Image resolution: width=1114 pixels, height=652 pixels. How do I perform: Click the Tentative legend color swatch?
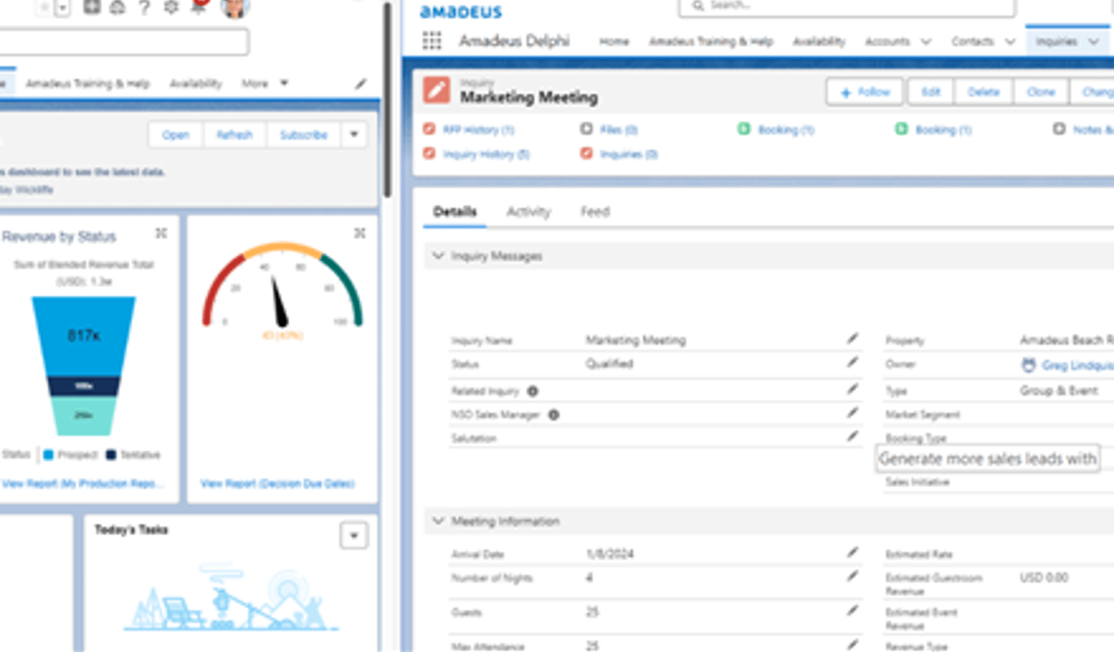click(111, 454)
